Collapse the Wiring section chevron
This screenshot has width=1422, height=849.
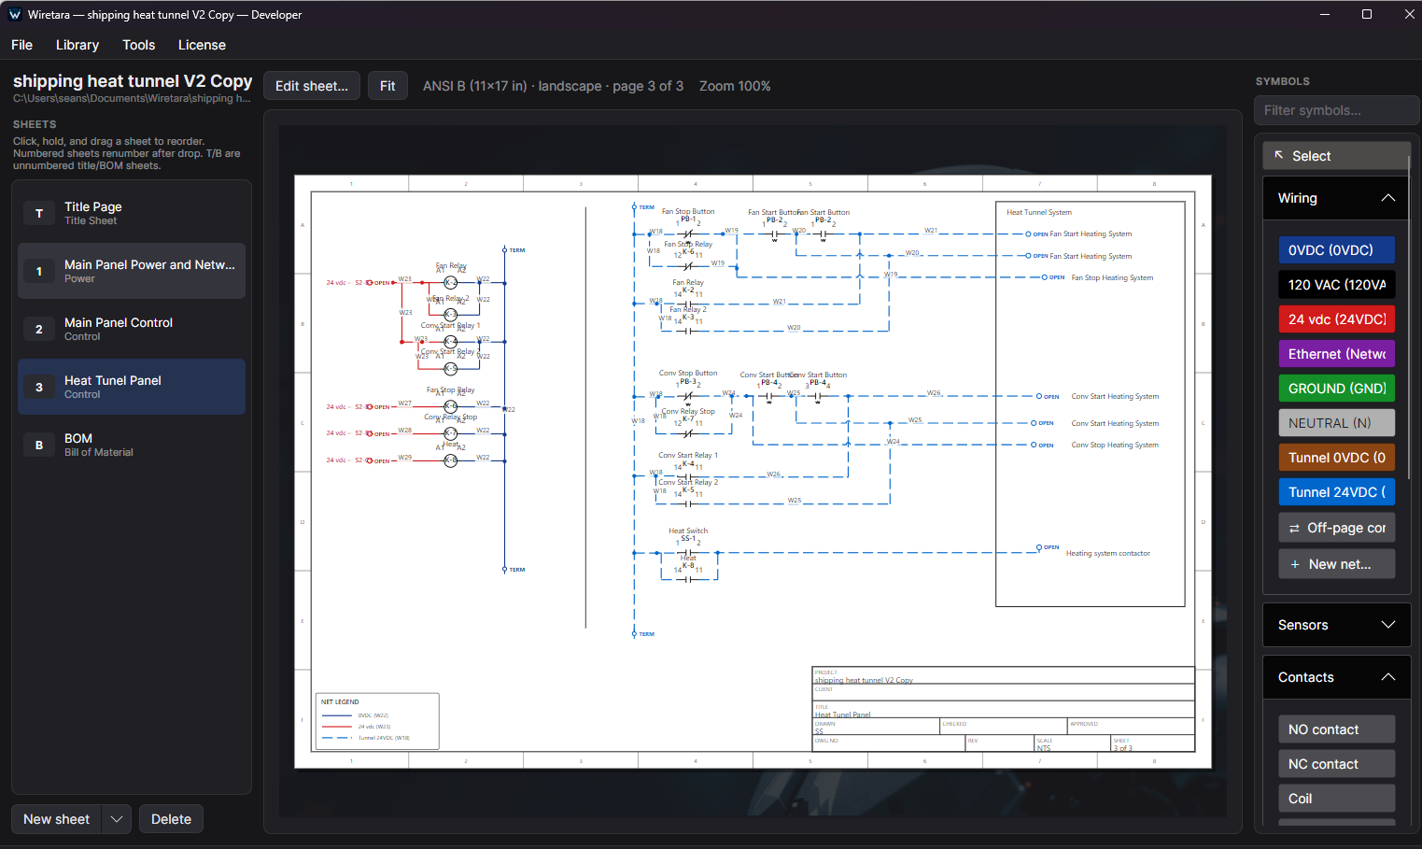(1388, 198)
